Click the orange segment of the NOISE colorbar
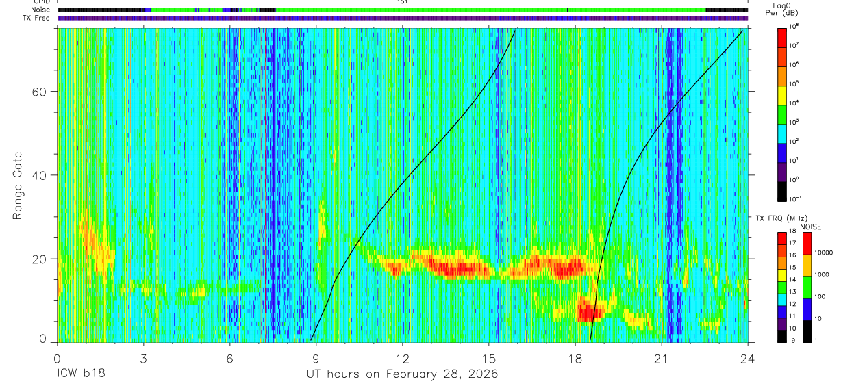This screenshot has width=841, height=388. [807, 266]
